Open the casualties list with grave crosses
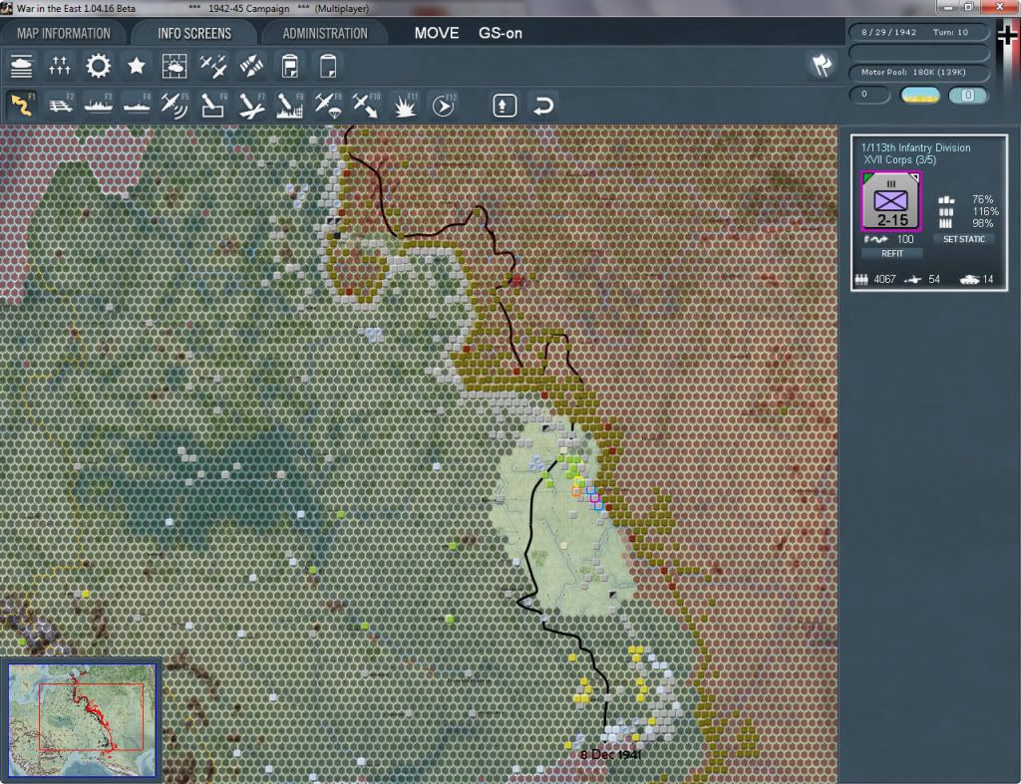The height and width of the screenshot is (784, 1021). click(x=60, y=66)
